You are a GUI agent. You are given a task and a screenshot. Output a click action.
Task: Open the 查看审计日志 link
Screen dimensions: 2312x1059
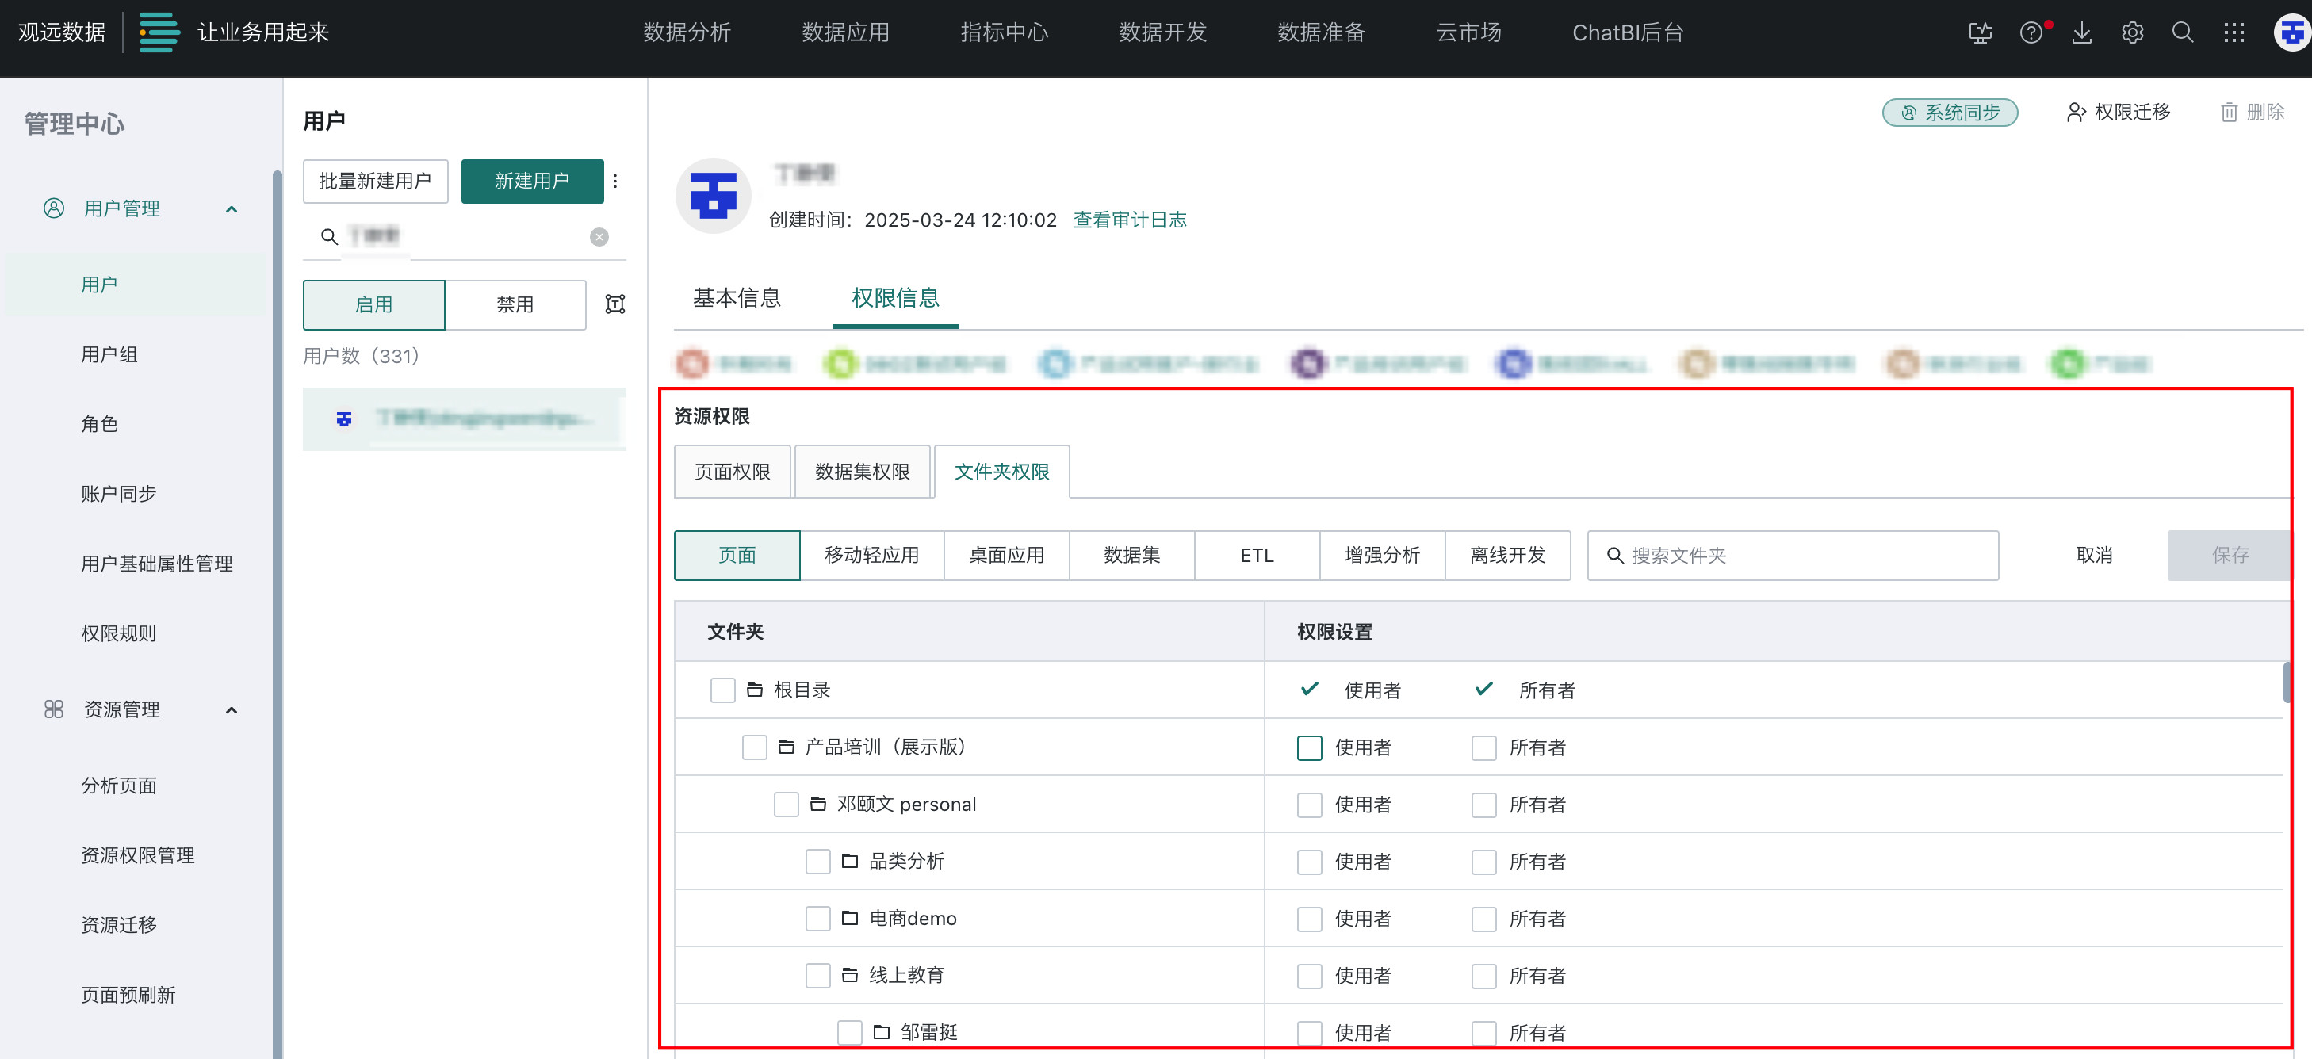[1129, 220]
